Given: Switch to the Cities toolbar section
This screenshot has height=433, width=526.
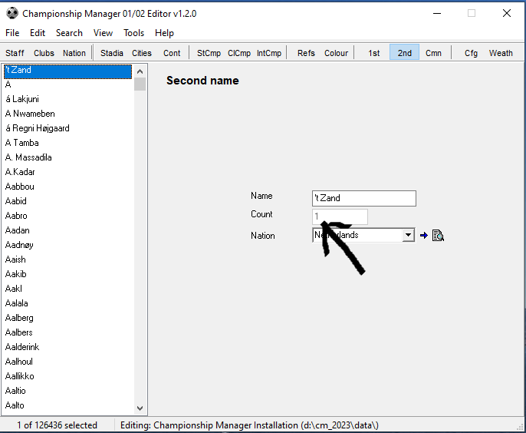Looking at the screenshot, I should click(142, 53).
